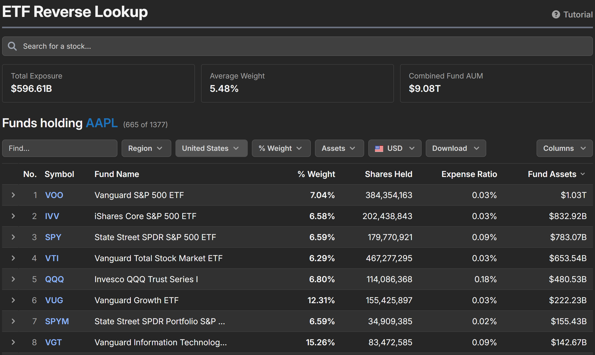
Task: Click the Total Exposure $596.61B card
Action: pyautogui.click(x=98, y=83)
